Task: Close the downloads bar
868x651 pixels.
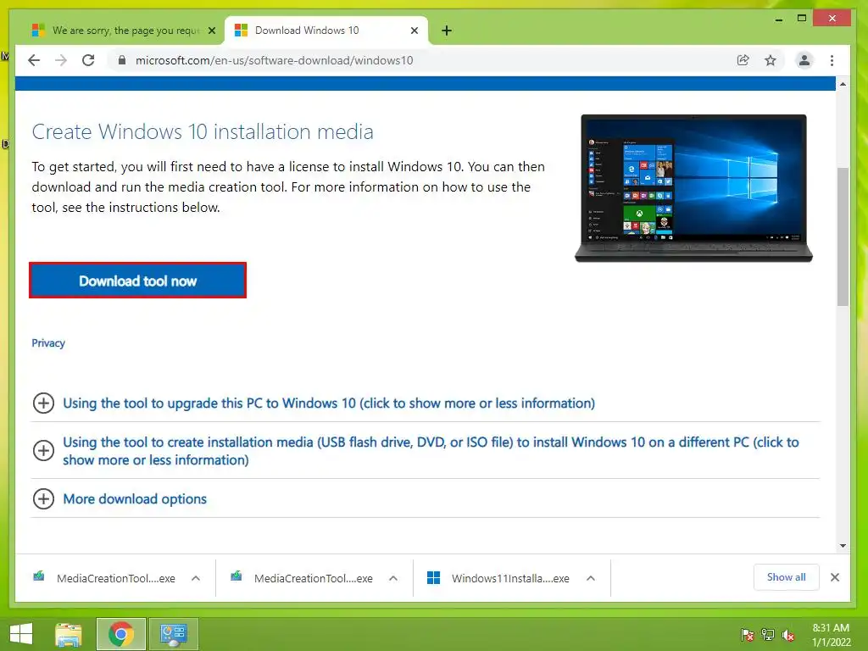Action: pos(835,577)
